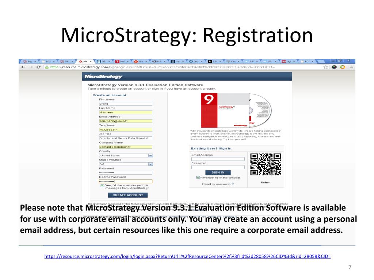
Task: Click the Telephone field showing 7032689314
Action: click(126, 129)
